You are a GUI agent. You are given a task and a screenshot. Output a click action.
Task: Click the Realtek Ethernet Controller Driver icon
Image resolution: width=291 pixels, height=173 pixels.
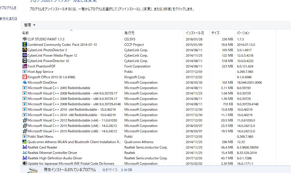click(25, 153)
